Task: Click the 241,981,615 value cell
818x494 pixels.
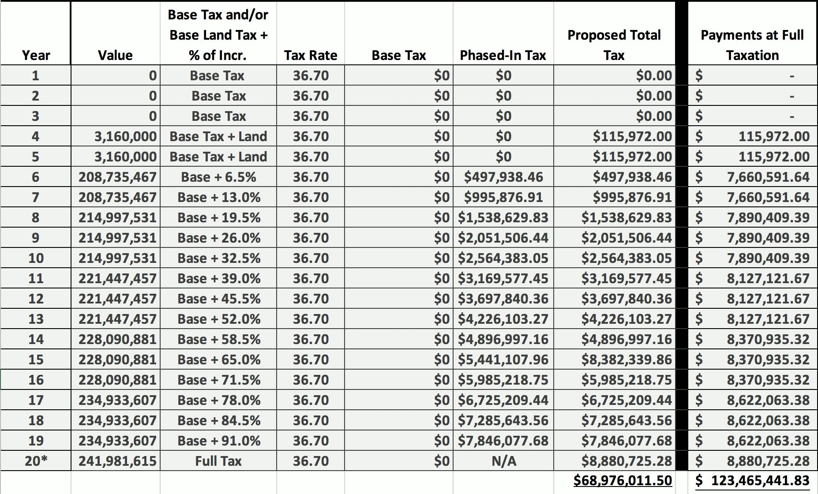Action: (x=117, y=461)
